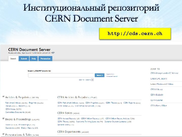Open Committee Documents in the middle column
The image size is (182, 137).
[85, 106]
